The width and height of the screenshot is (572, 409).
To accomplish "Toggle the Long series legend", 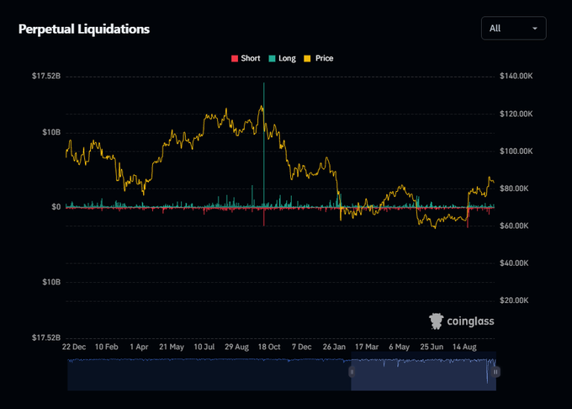I will point(283,58).
